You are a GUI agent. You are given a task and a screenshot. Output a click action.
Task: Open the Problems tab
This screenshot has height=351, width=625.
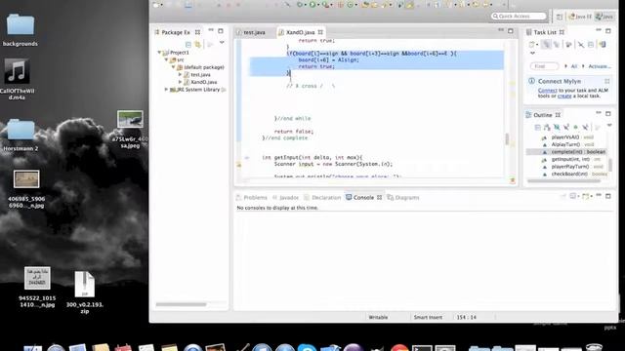pos(252,197)
